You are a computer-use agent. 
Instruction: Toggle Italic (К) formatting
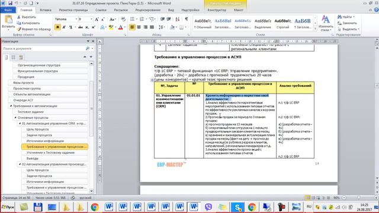click(64, 27)
